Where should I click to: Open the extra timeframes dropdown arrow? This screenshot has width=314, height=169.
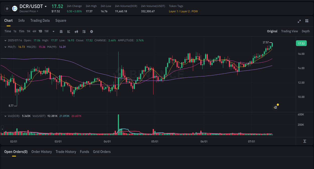click(x=53, y=32)
